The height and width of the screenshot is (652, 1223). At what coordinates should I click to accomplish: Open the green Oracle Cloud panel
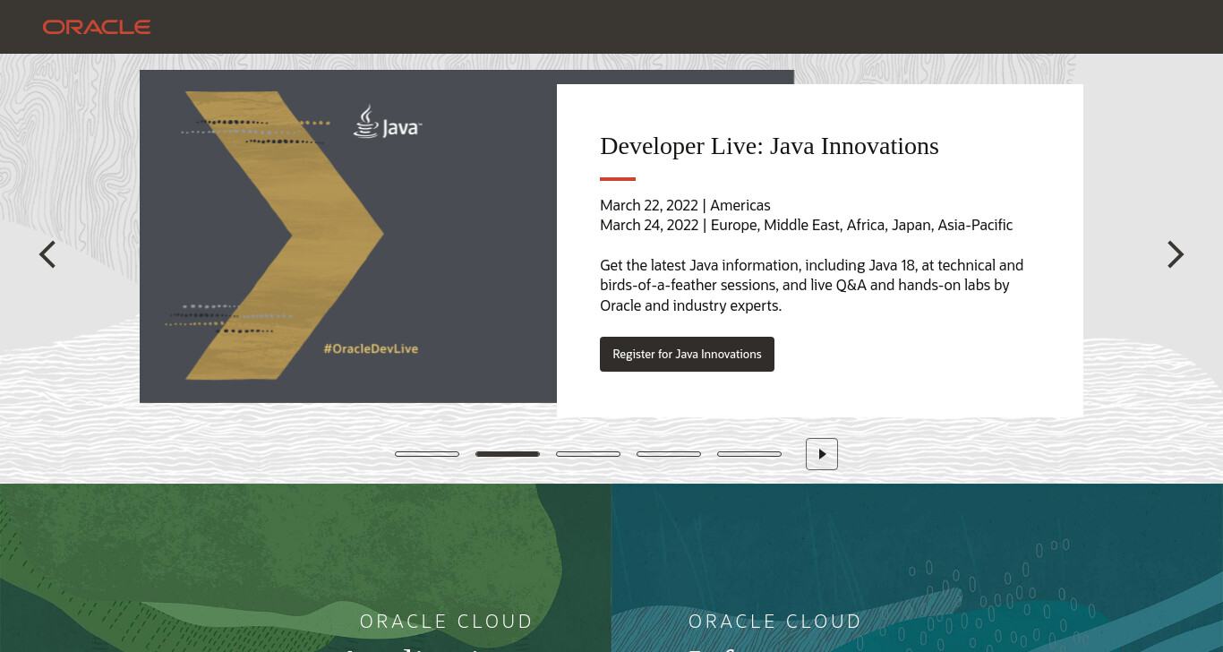(305, 568)
